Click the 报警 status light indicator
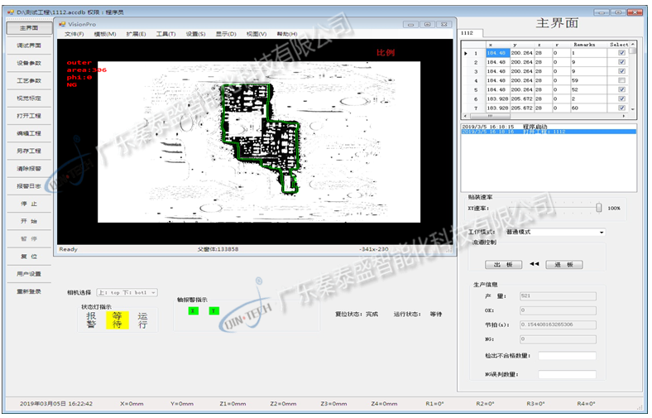The height and width of the screenshot is (418, 652). pyautogui.click(x=90, y=320)
